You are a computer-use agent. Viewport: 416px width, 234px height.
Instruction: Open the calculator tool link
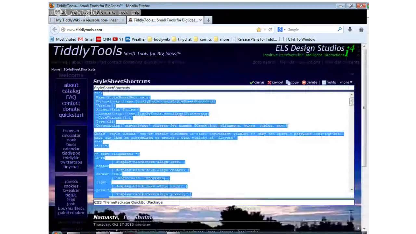point(71,136)
